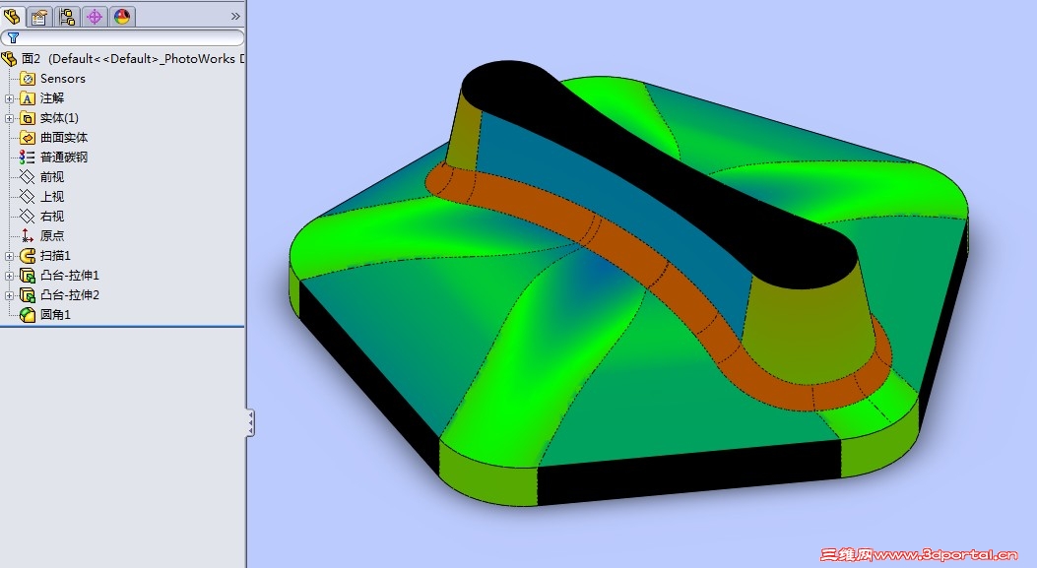Click the 曲面实体 surface bodies icon
The image size is (1037, 568).
pos(28,138)
